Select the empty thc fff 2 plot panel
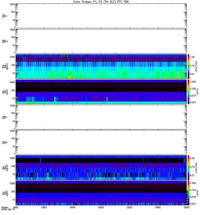 (101, 142)
